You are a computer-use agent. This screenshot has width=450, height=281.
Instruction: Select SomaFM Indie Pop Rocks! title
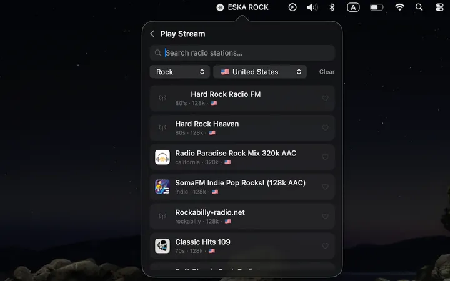pyautogui.click(x=240, y=182)
